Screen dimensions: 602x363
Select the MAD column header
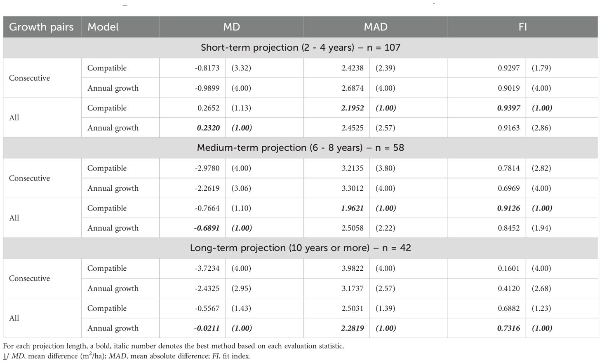click(376, 27)
